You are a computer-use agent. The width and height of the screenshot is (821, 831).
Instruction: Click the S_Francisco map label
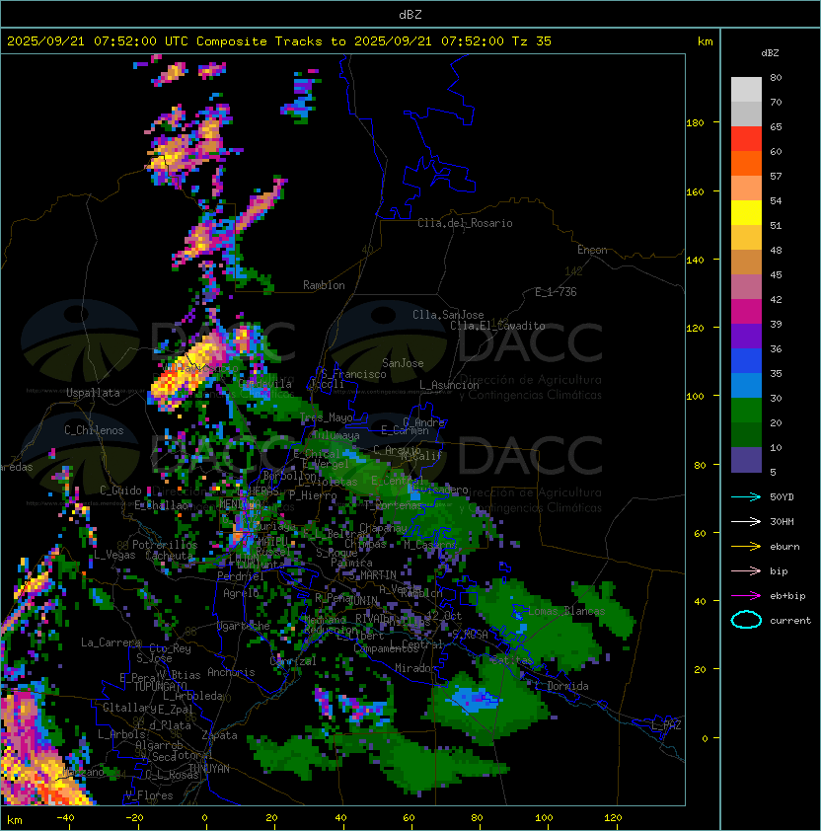click(353, 374)
